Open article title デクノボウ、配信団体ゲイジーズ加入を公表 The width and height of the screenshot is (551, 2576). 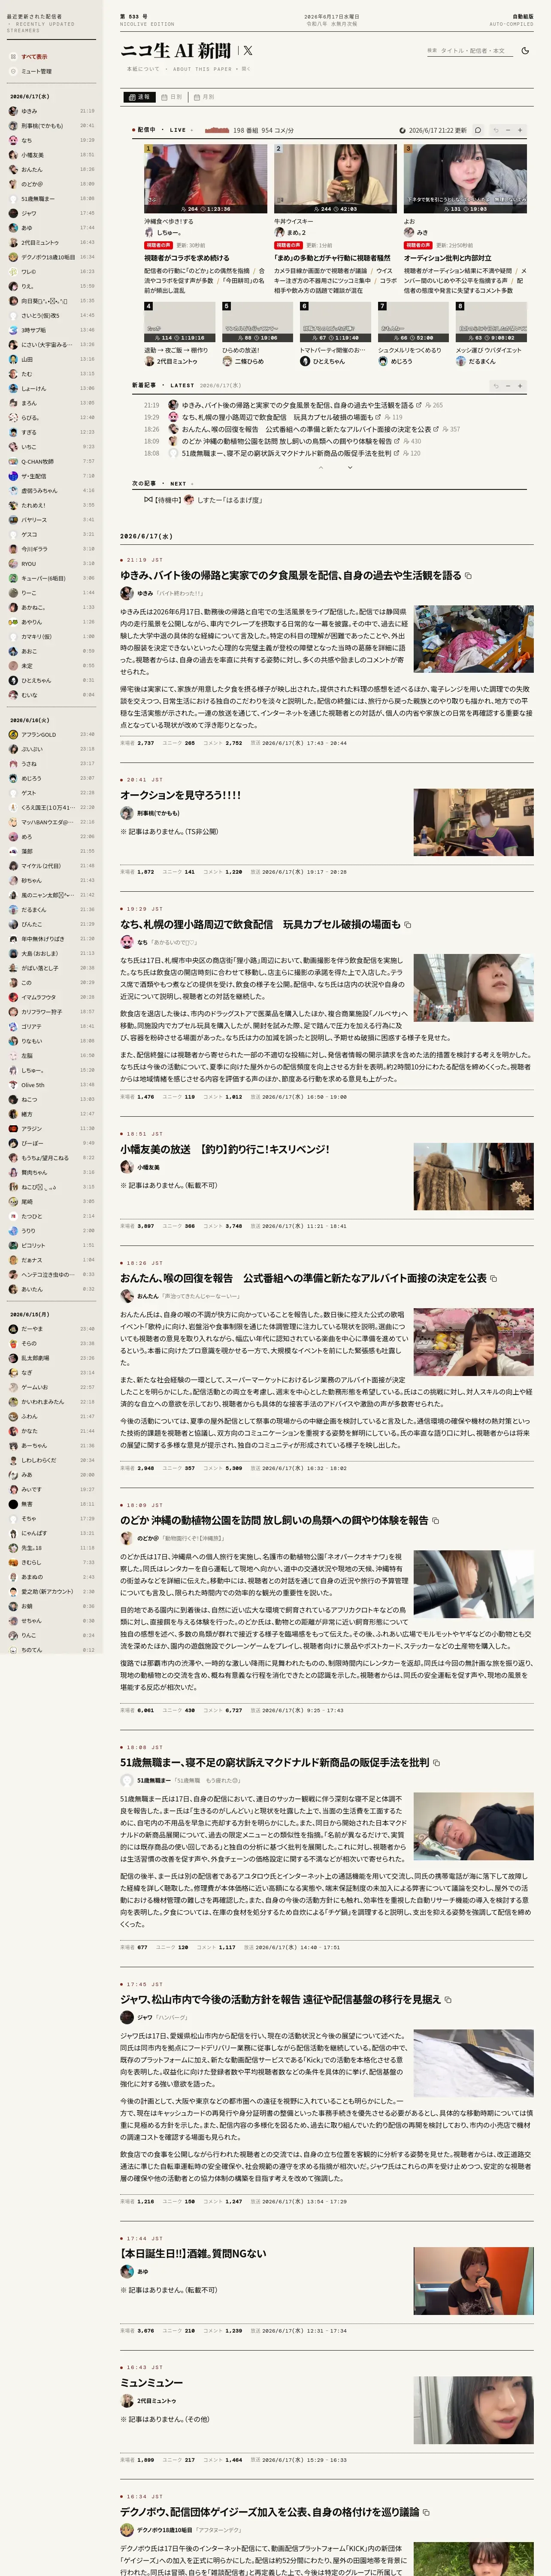point(270,2511)
